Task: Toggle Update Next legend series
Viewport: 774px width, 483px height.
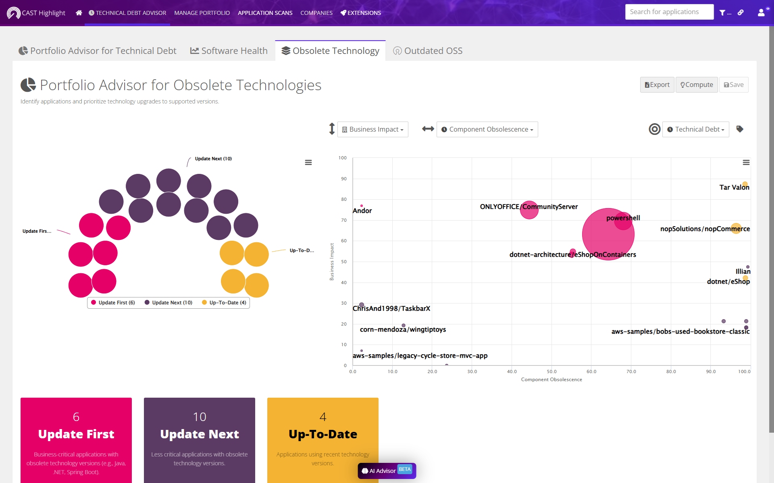Action: [169, 303]
